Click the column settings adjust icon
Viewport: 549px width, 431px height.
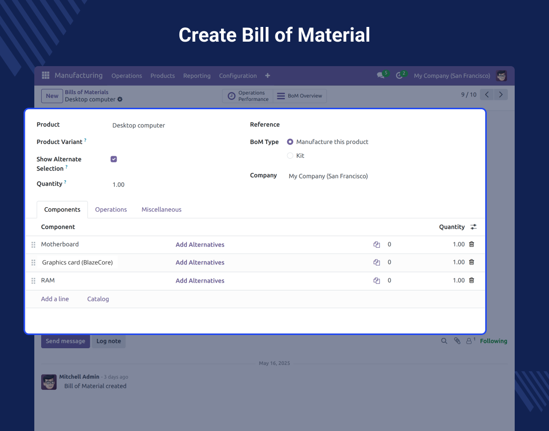pos(474,227)
